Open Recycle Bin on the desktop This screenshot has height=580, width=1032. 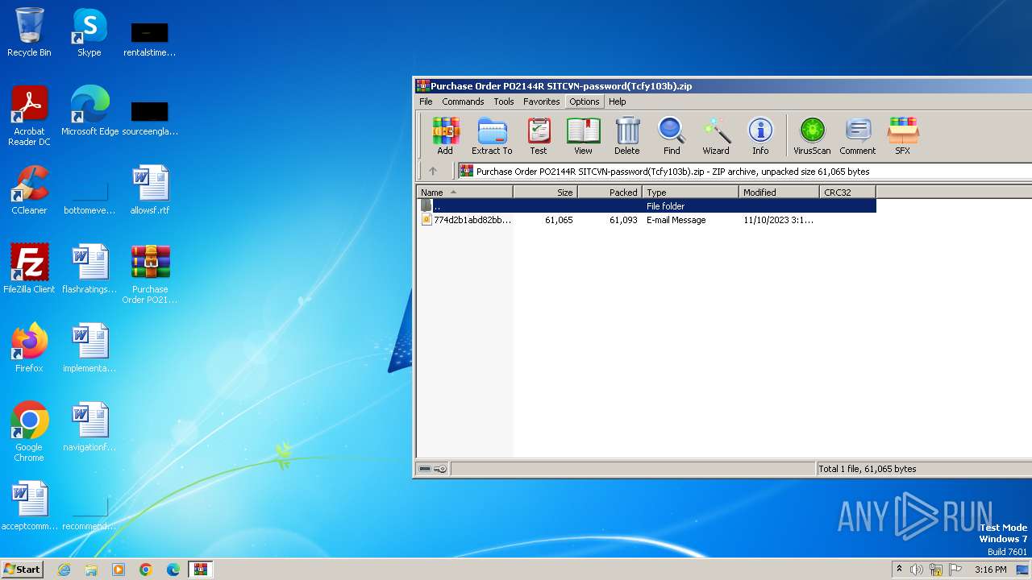29,32
